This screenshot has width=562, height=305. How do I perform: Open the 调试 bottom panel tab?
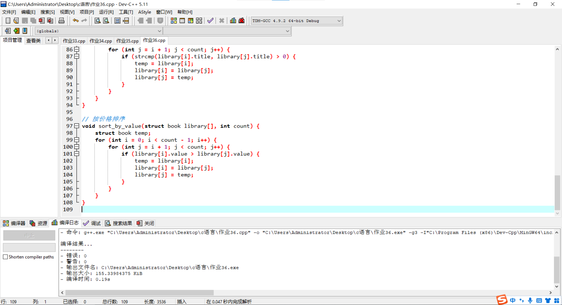(x=92, y=223)
